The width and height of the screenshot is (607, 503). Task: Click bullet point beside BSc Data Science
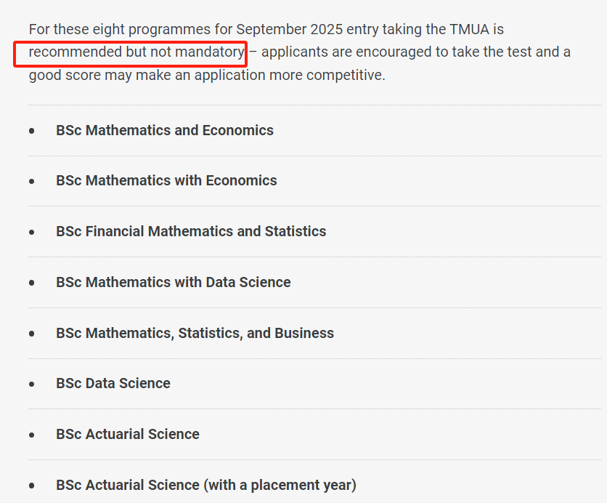point(32,384)
